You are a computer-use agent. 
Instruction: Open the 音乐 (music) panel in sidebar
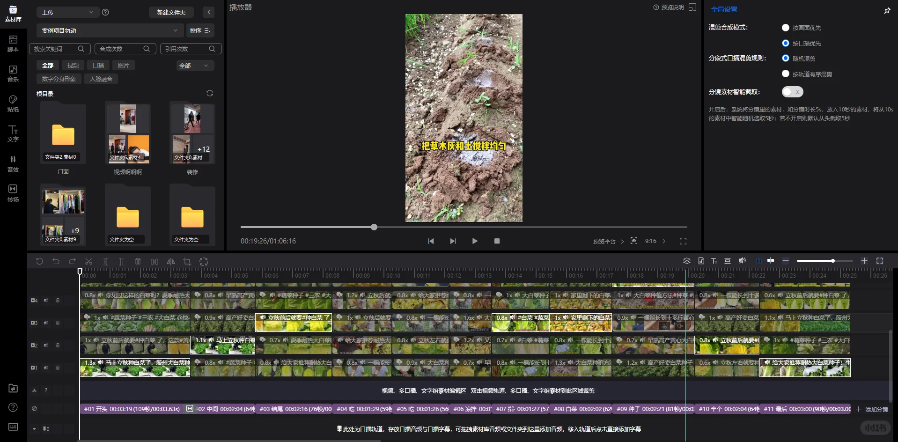tap(13, 74)
